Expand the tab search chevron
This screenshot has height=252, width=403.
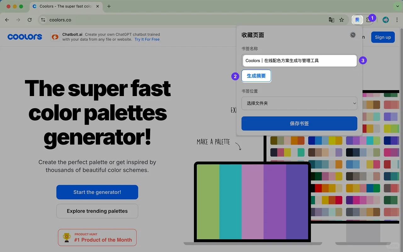pyautogui.click(x=397, y=6)
